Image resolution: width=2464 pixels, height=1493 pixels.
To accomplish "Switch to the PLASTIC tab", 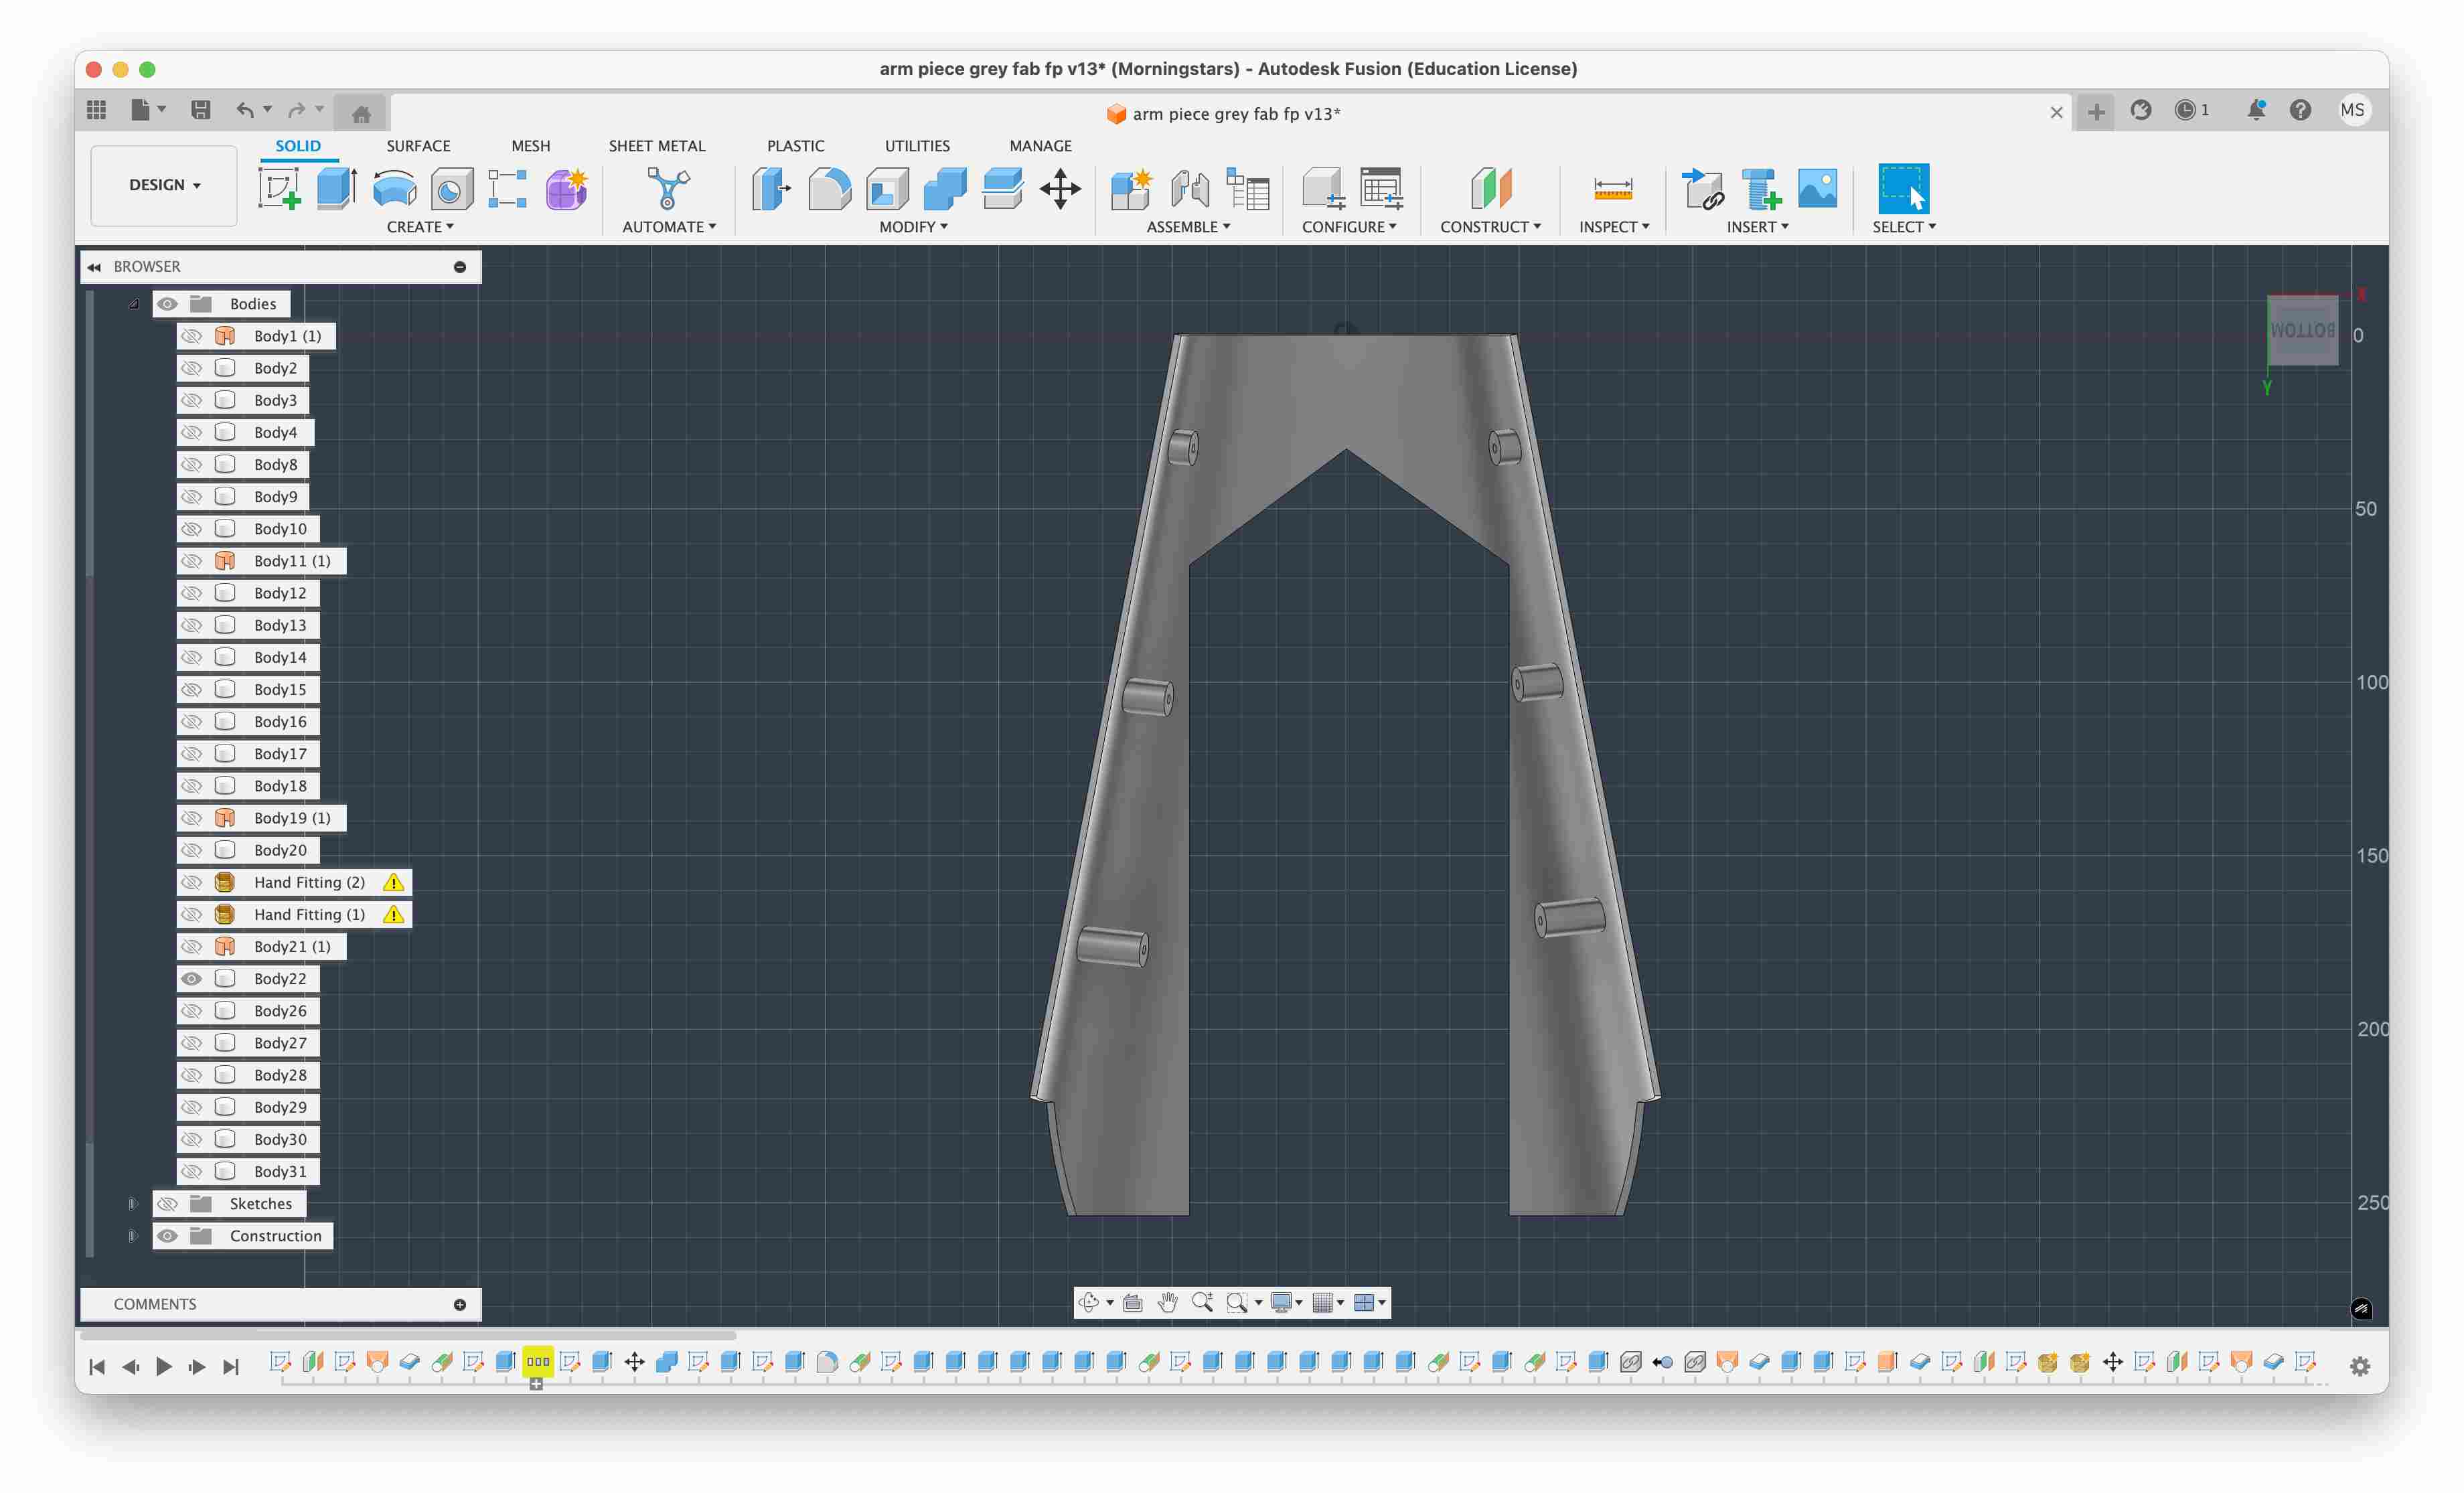I will point(795,146).
